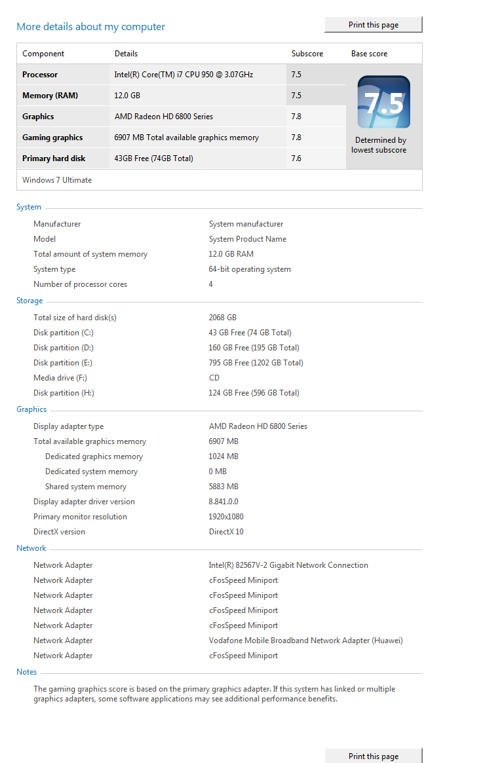This screenshot has height=763, width=500.
Task: Click the Network section heading
Action: [x=31, y=548]
